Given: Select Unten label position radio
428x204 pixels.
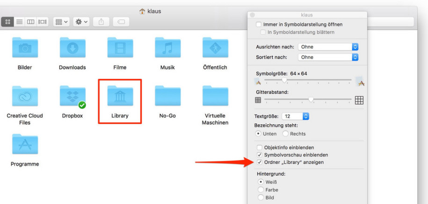Looking at the screenshot, I should coord(258,134).
